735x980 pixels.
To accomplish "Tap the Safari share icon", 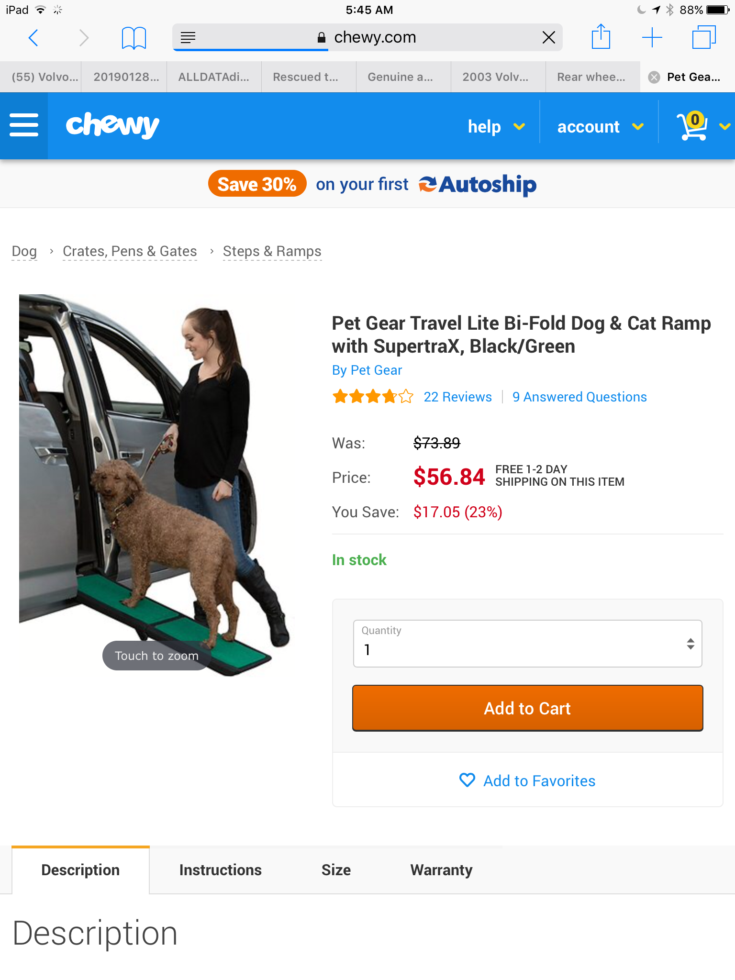I will pyautogui.click(x=601, y=37).
